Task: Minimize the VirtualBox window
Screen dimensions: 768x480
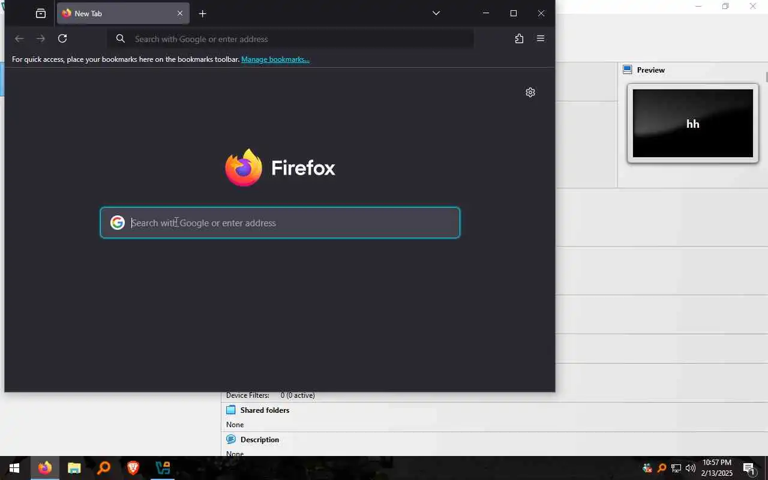Action: 698,6
